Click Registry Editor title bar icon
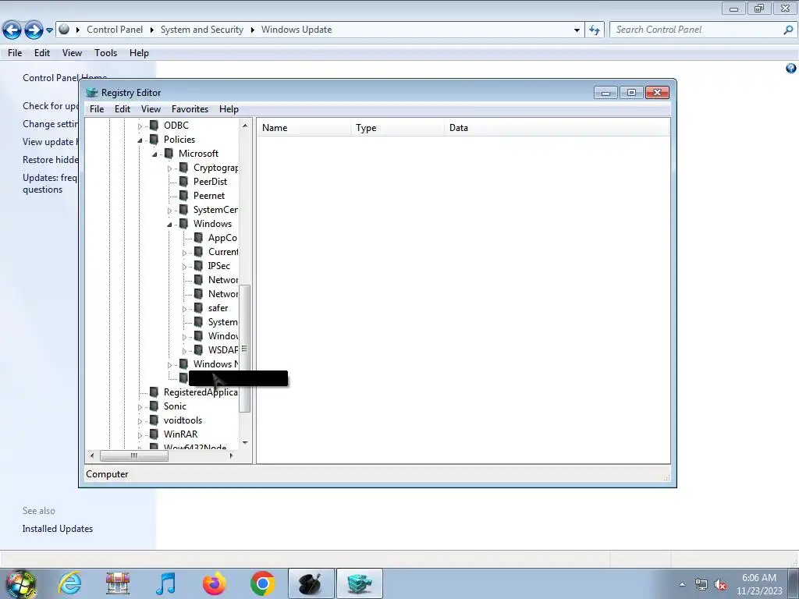 click(x=92, y=93)
